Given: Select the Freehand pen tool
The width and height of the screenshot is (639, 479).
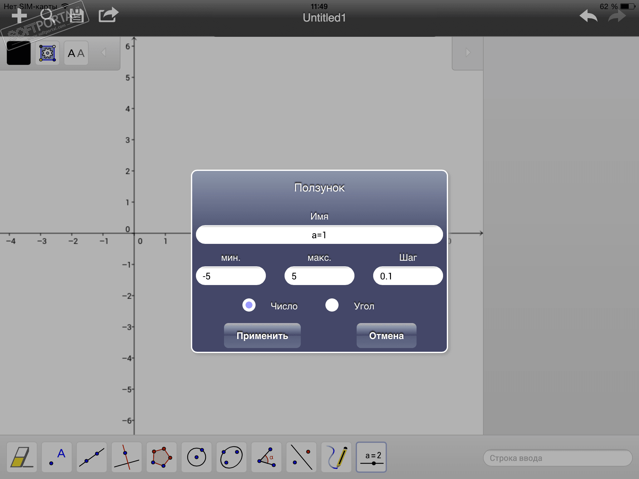Looking at the screenshot, I should pos(336,457).
